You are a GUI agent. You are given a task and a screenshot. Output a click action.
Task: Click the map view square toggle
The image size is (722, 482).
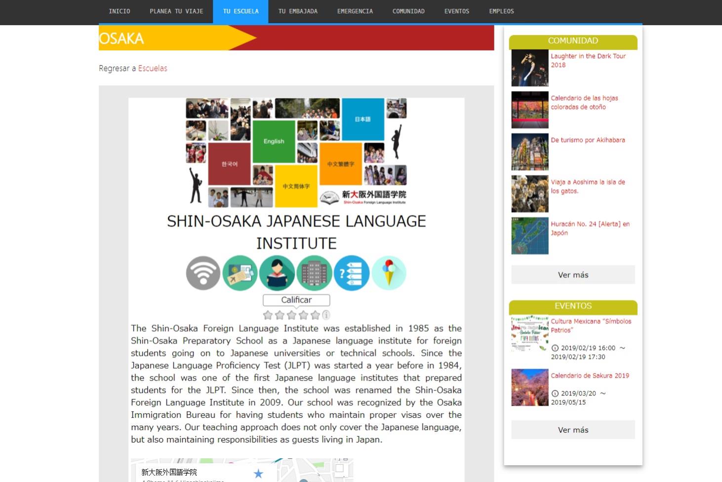tap(339, 468)
